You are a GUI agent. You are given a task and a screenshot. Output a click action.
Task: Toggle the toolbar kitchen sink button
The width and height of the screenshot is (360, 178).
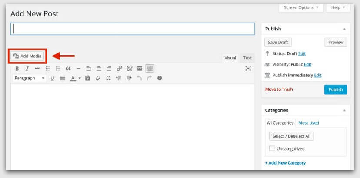point(150,69)
